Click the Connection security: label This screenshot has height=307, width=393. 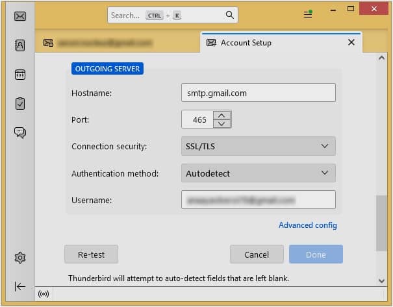click(x=109, y=147)
